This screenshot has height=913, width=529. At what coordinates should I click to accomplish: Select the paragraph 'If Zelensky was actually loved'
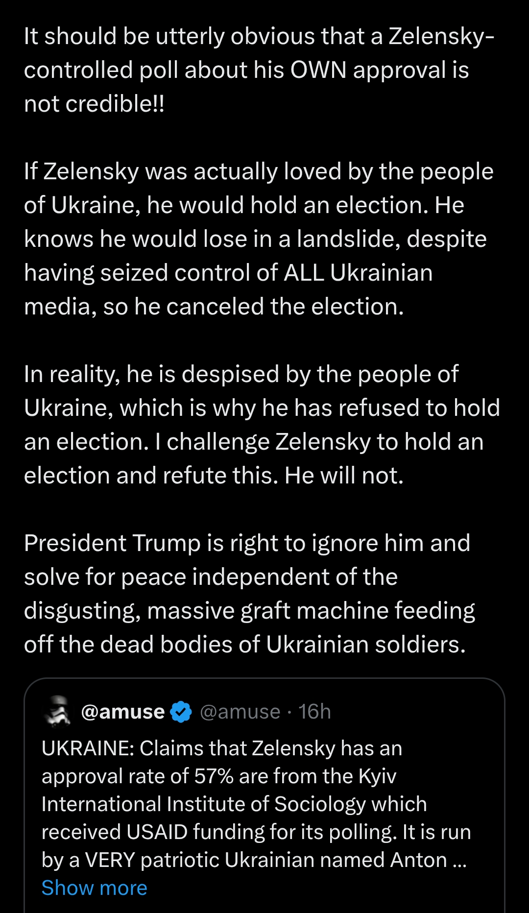pos(259,239)
